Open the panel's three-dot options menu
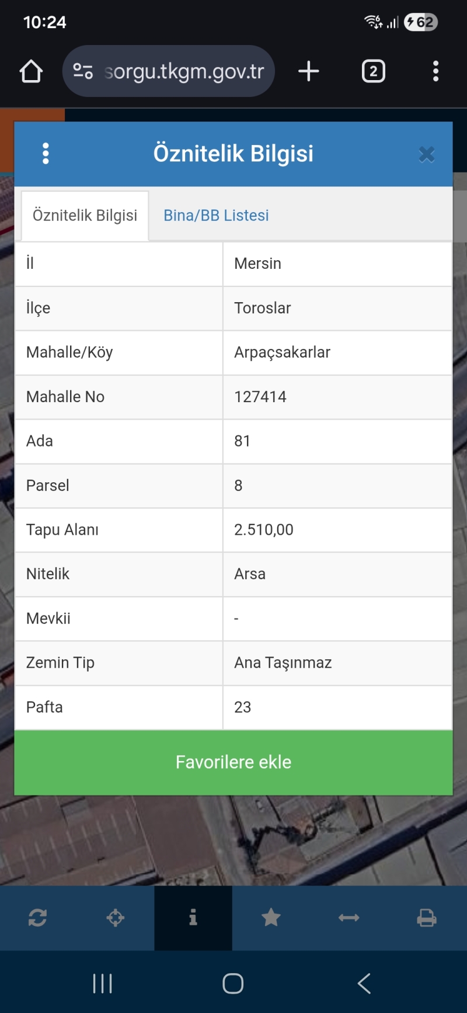Screen dimensions: 467x1013 (46, 154)
